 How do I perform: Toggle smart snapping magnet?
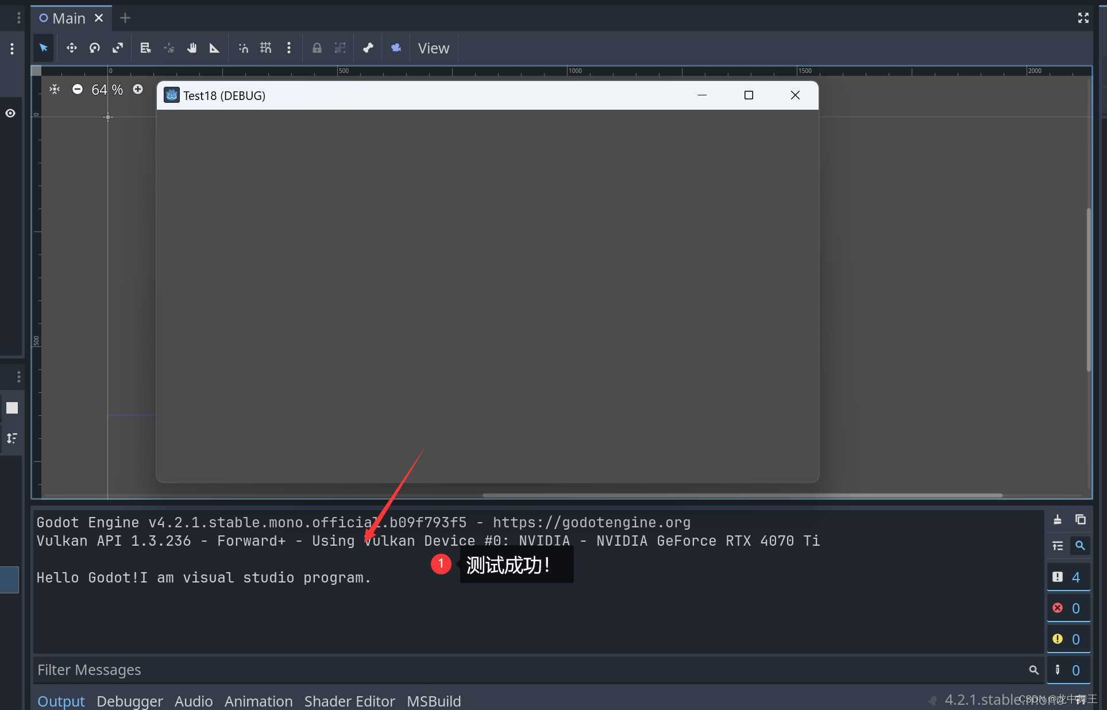click(243, 48)
